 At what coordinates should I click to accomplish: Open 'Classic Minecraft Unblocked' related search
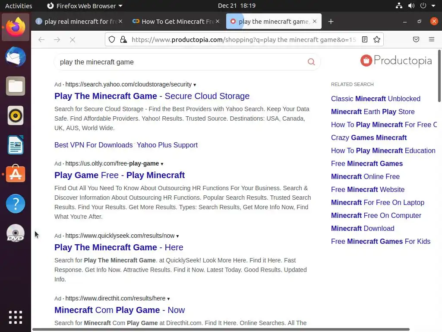(376, 99)
